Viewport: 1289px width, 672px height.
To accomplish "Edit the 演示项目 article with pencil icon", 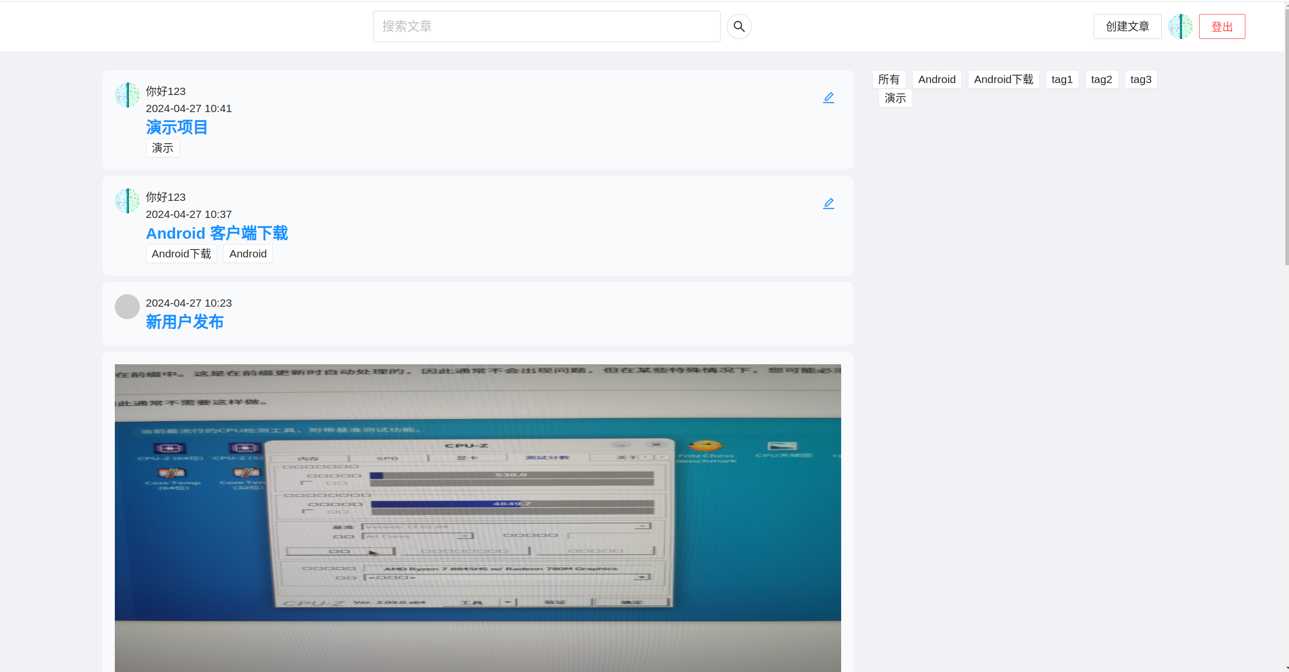I will coord(829,98).
